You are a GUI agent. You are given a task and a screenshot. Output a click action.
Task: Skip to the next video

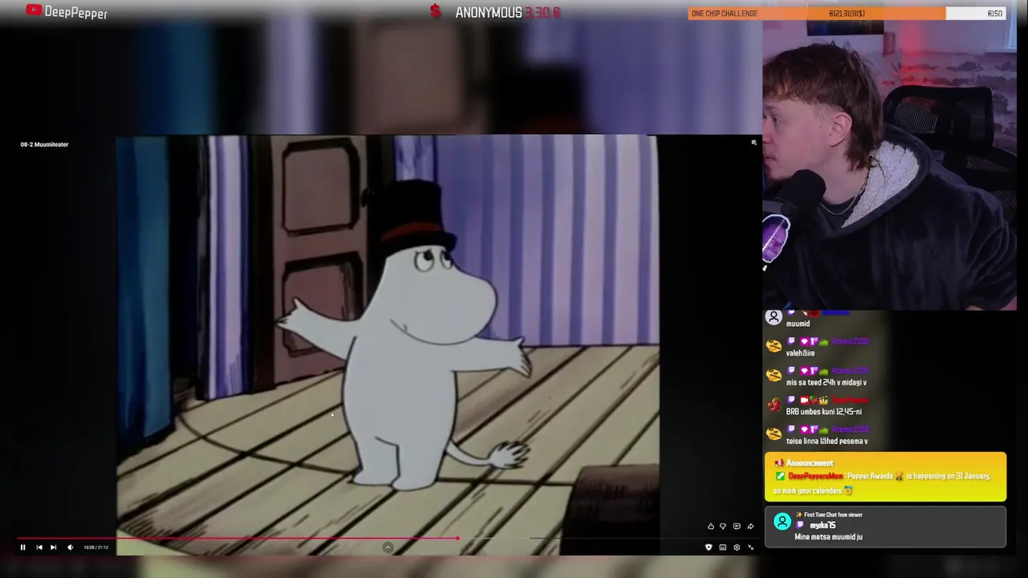(x=53, y=547)
